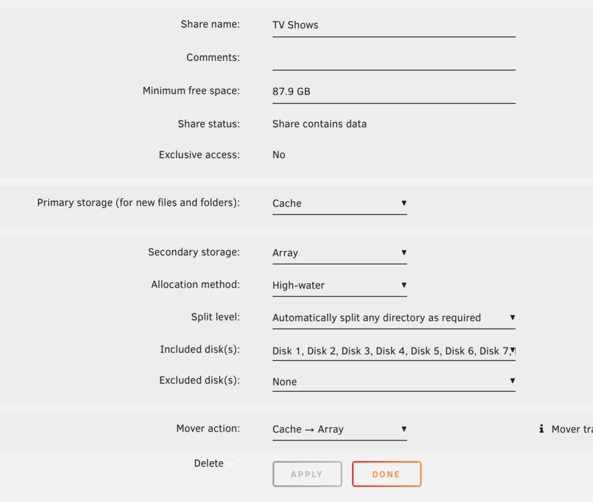Click the 'Secondary storage:' label
593x502 pixels.
[x=194, y=252]
